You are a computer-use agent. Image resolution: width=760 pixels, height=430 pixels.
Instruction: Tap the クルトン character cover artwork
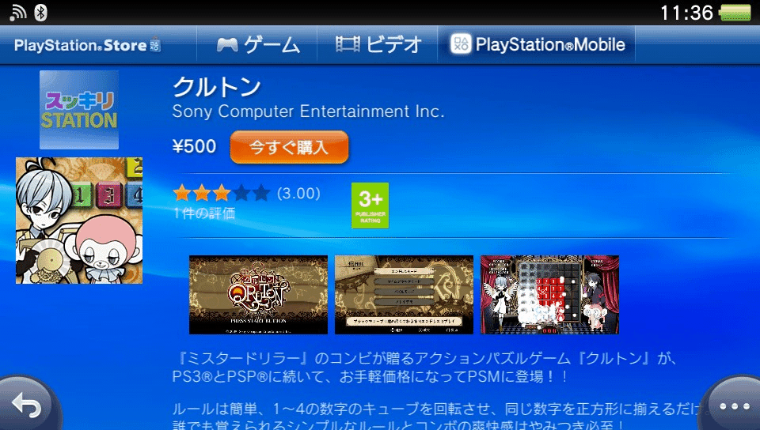(79, 221)
